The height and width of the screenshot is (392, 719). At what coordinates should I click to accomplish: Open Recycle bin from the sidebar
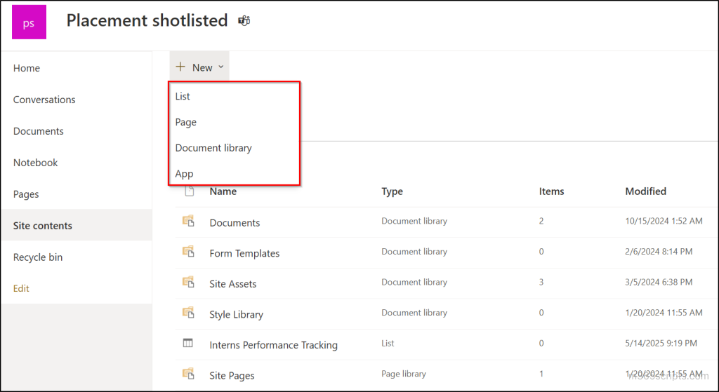[38, 257]
